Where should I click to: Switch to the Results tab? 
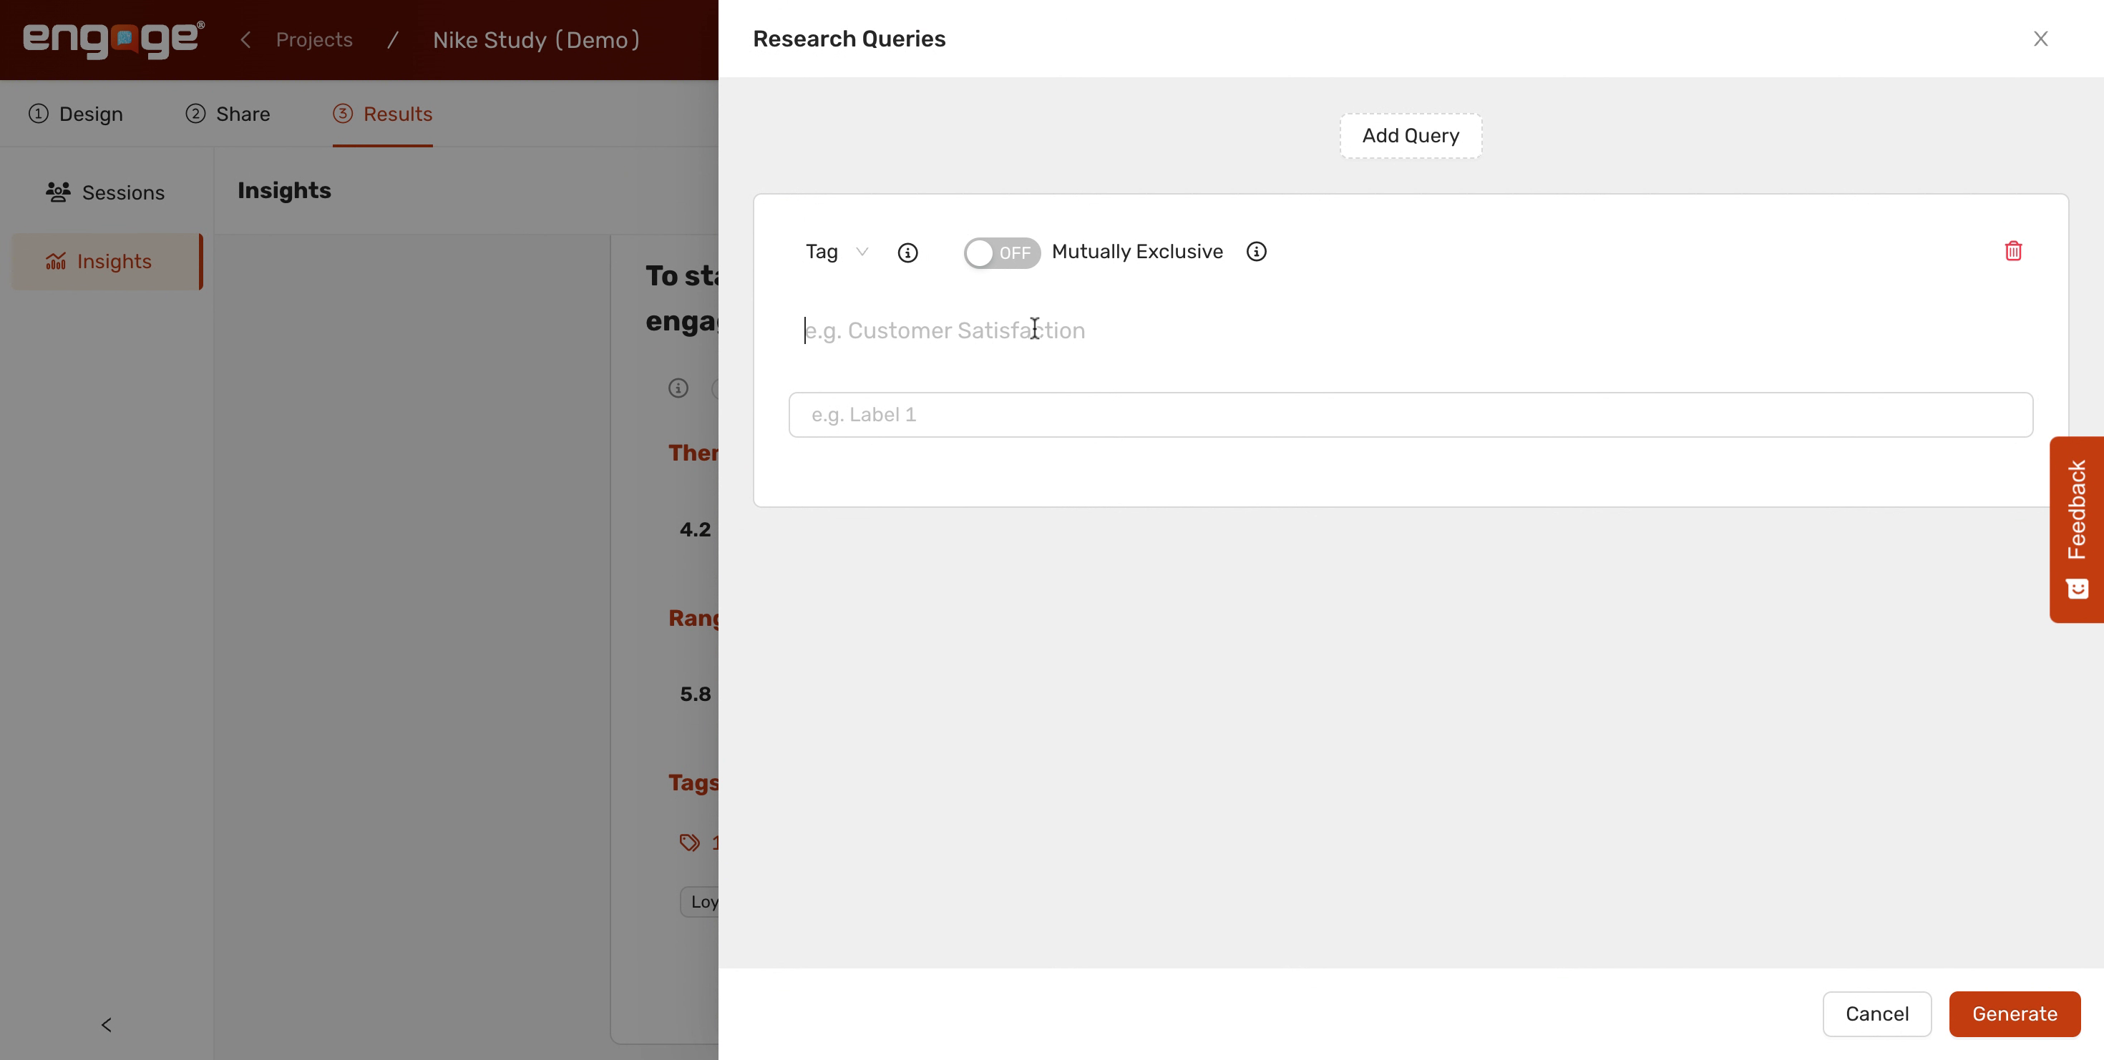[x=382, y=114]
